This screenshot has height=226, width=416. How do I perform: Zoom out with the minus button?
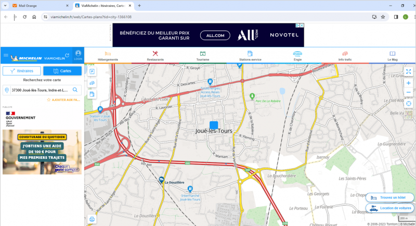click(409, 92)
